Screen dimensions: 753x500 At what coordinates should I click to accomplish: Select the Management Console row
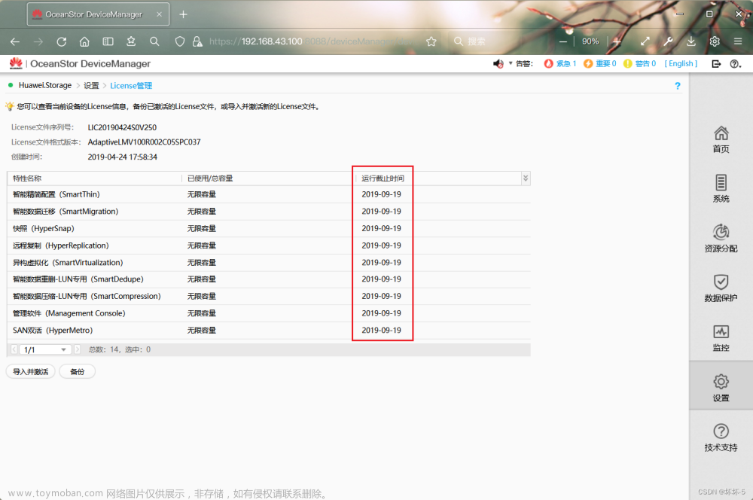click(269, 313)
